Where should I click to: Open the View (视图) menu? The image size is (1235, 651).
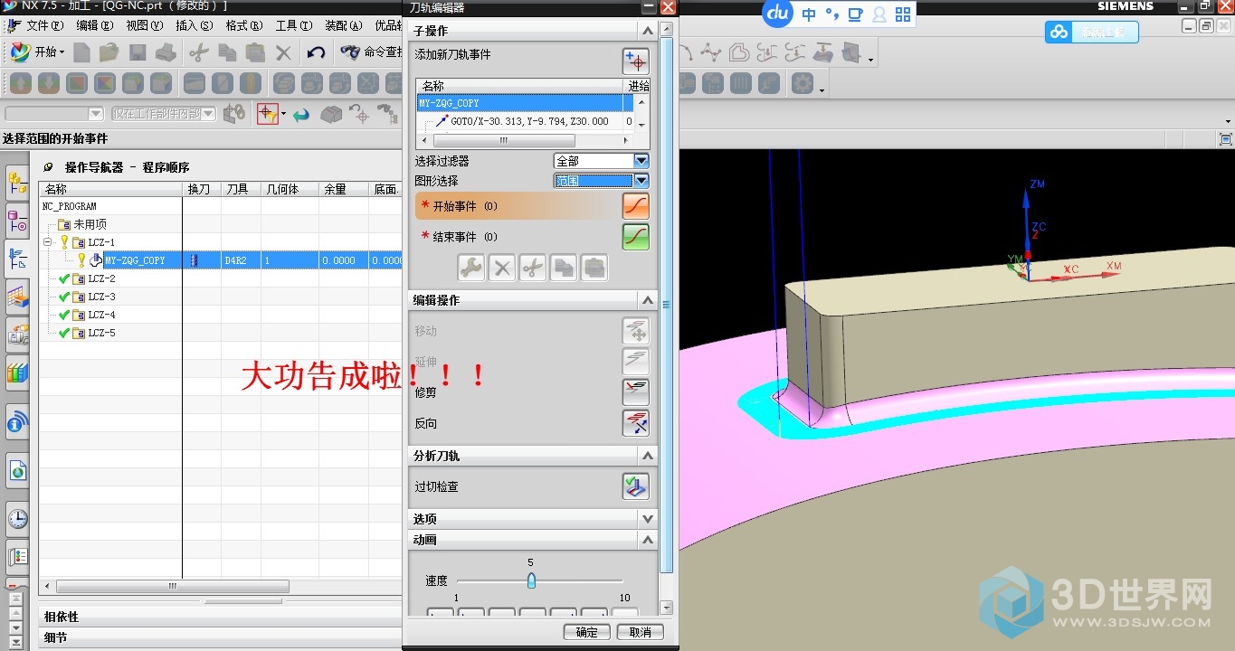click(x=144, y=26)
